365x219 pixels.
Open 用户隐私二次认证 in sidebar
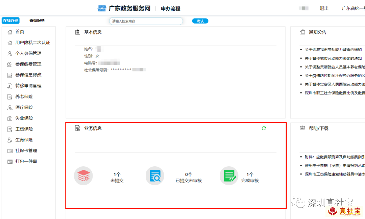click(x=32, y=43)
